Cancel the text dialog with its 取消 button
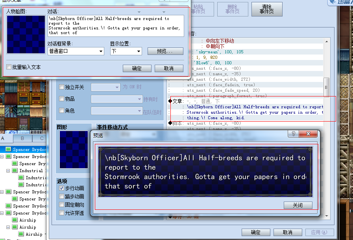The width and height of the screenshot is (353, 240). coord(169,68)
